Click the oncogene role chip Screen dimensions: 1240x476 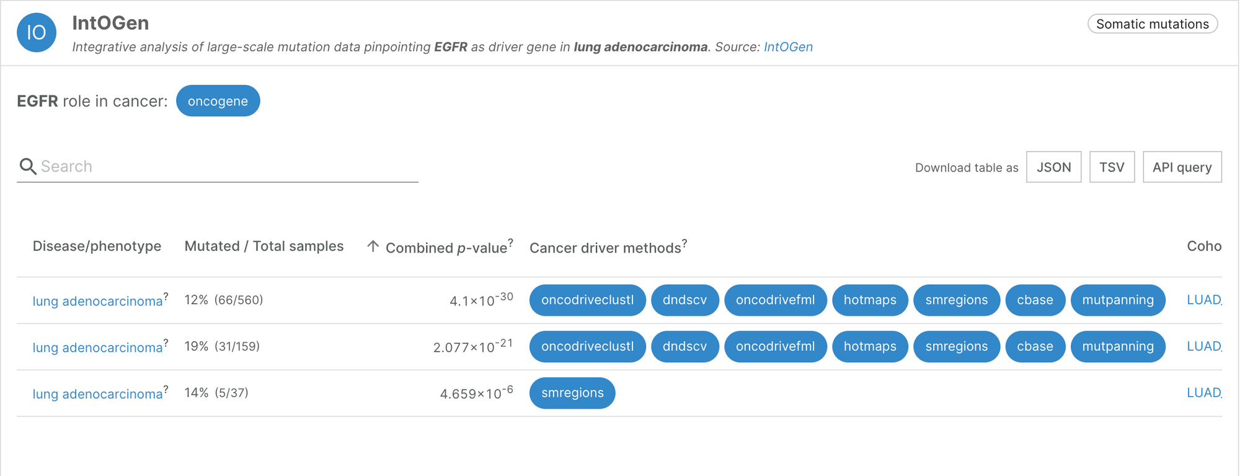[x=218, y=101]
